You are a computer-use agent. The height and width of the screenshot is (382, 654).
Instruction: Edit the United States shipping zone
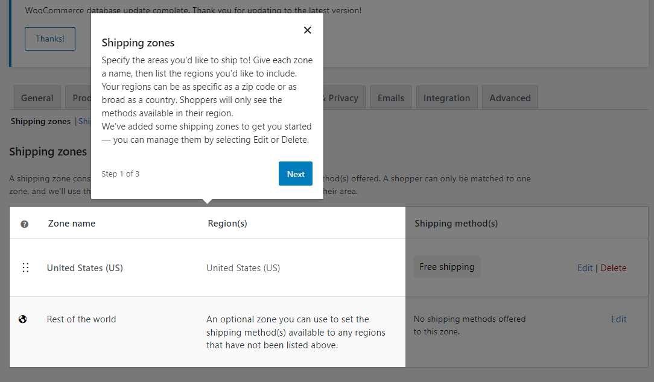pos(585,268)
